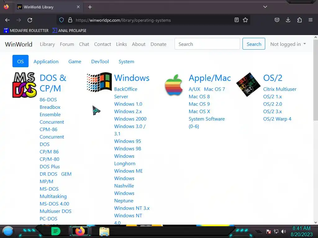Close the WinWorld: Library tab
The height and width of the screenshot is (238, 318).
(78, 7)
